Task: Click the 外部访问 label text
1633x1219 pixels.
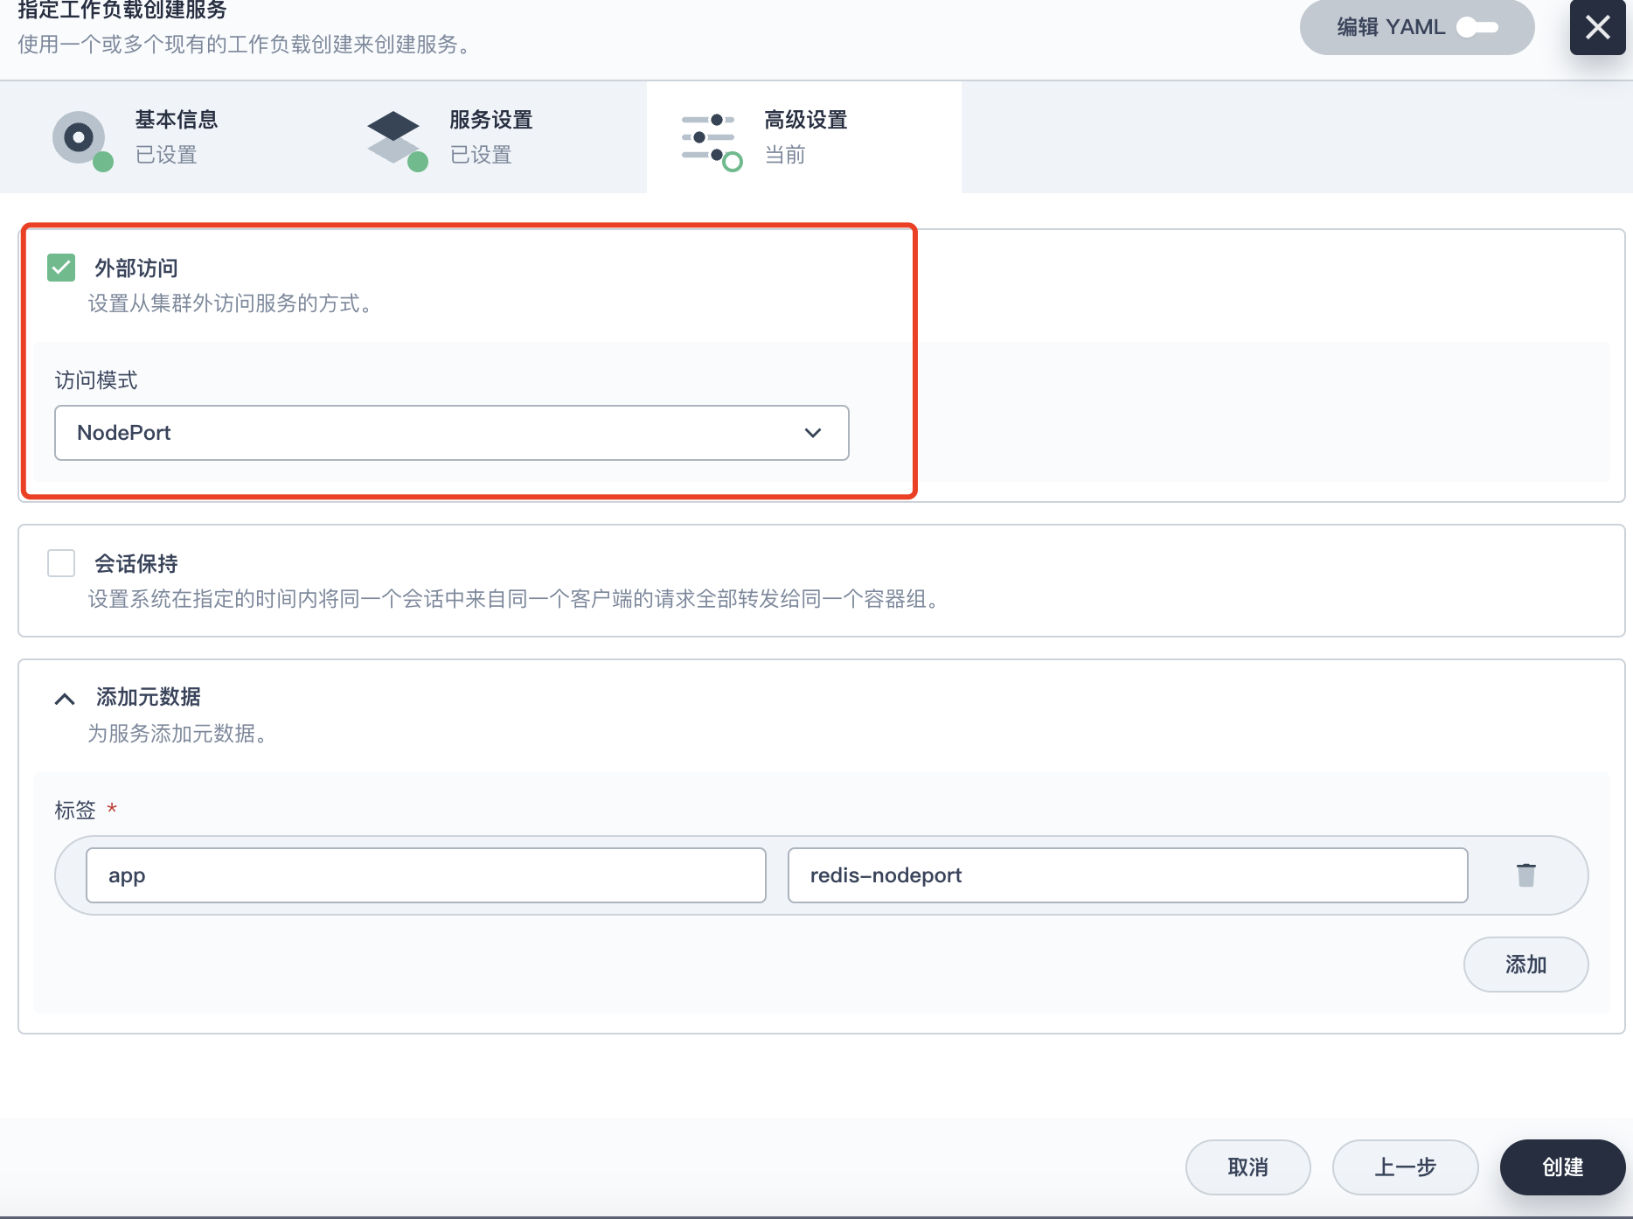Action: [136, 268]
